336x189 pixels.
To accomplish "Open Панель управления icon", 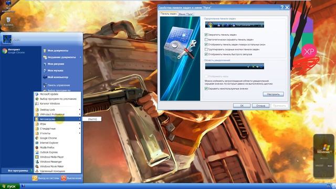I will pyautogui.click(x=45, y=85).
